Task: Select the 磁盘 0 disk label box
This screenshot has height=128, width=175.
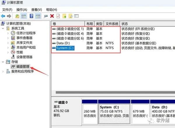Action: click(x=66, y=112)
